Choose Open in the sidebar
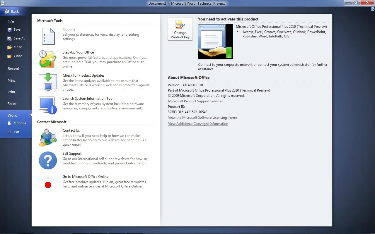 (18, 47)
